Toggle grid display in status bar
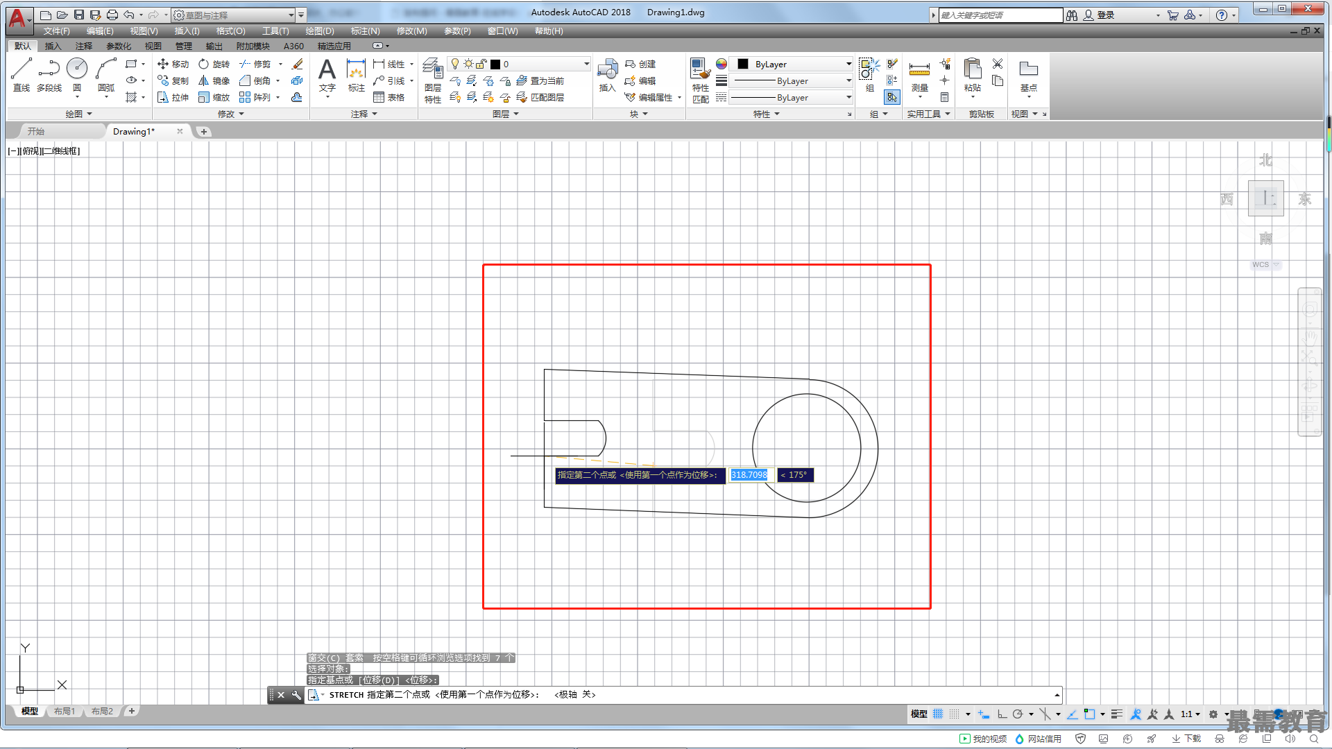The width and height of the screenshot is (1332, 749). coord(938,714)
